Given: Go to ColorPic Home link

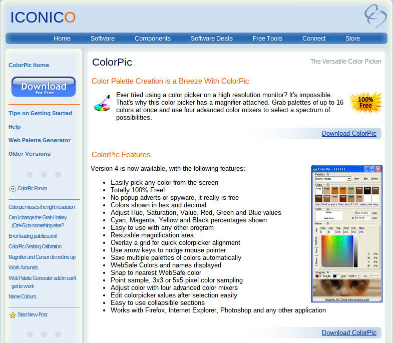Looking at the screenshot, I should [x=29, y=65].
